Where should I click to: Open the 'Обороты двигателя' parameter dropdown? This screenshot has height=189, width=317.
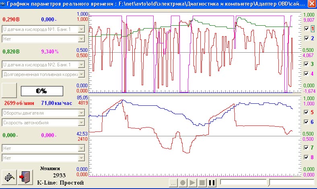click(82, 113)
